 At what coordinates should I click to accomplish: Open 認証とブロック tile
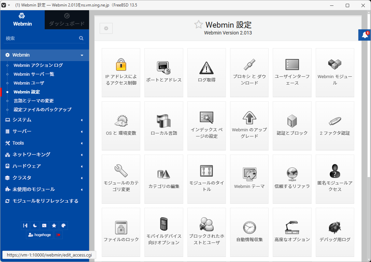point(292,126)
